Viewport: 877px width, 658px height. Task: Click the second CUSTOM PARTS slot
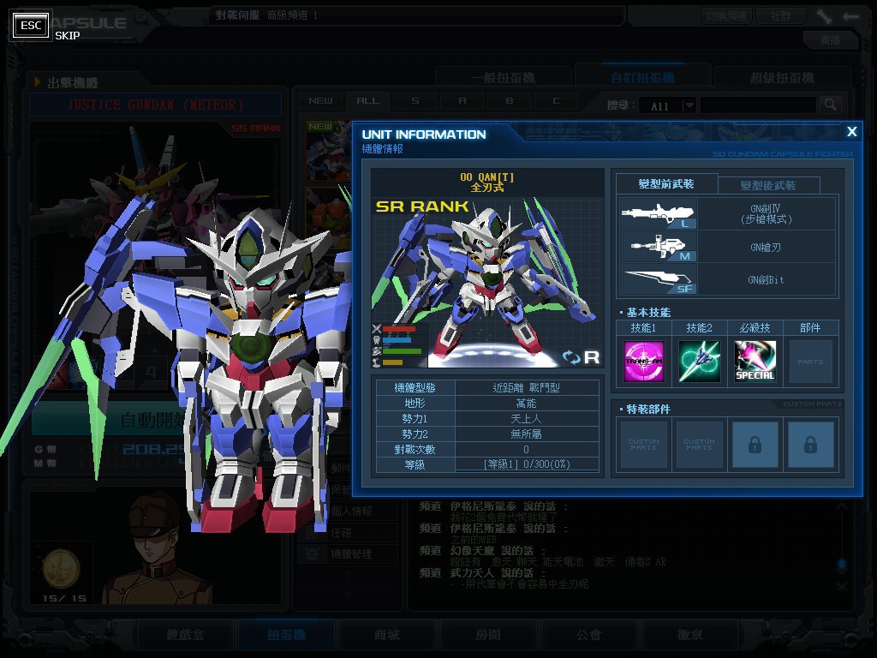(699, 445)
